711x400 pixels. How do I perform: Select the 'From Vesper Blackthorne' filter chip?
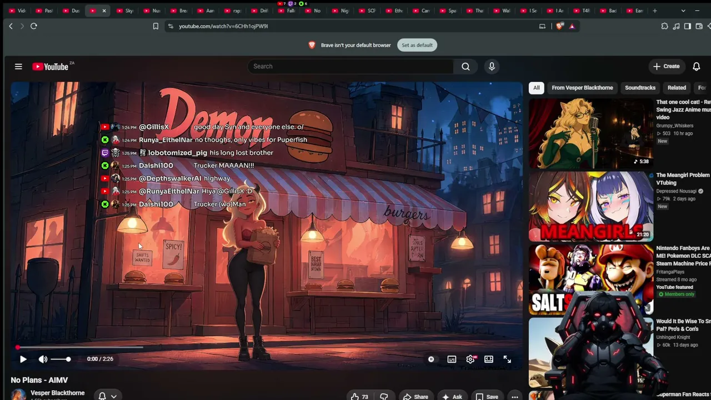pos(582,88)
